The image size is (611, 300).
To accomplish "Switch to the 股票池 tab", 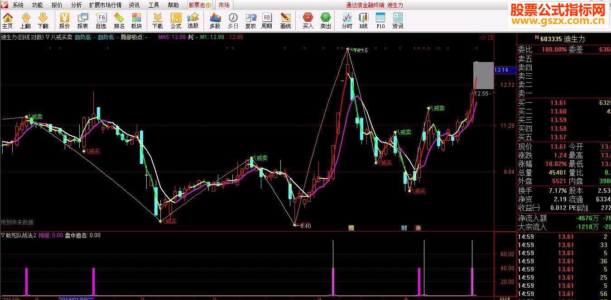I will point(200,5).
